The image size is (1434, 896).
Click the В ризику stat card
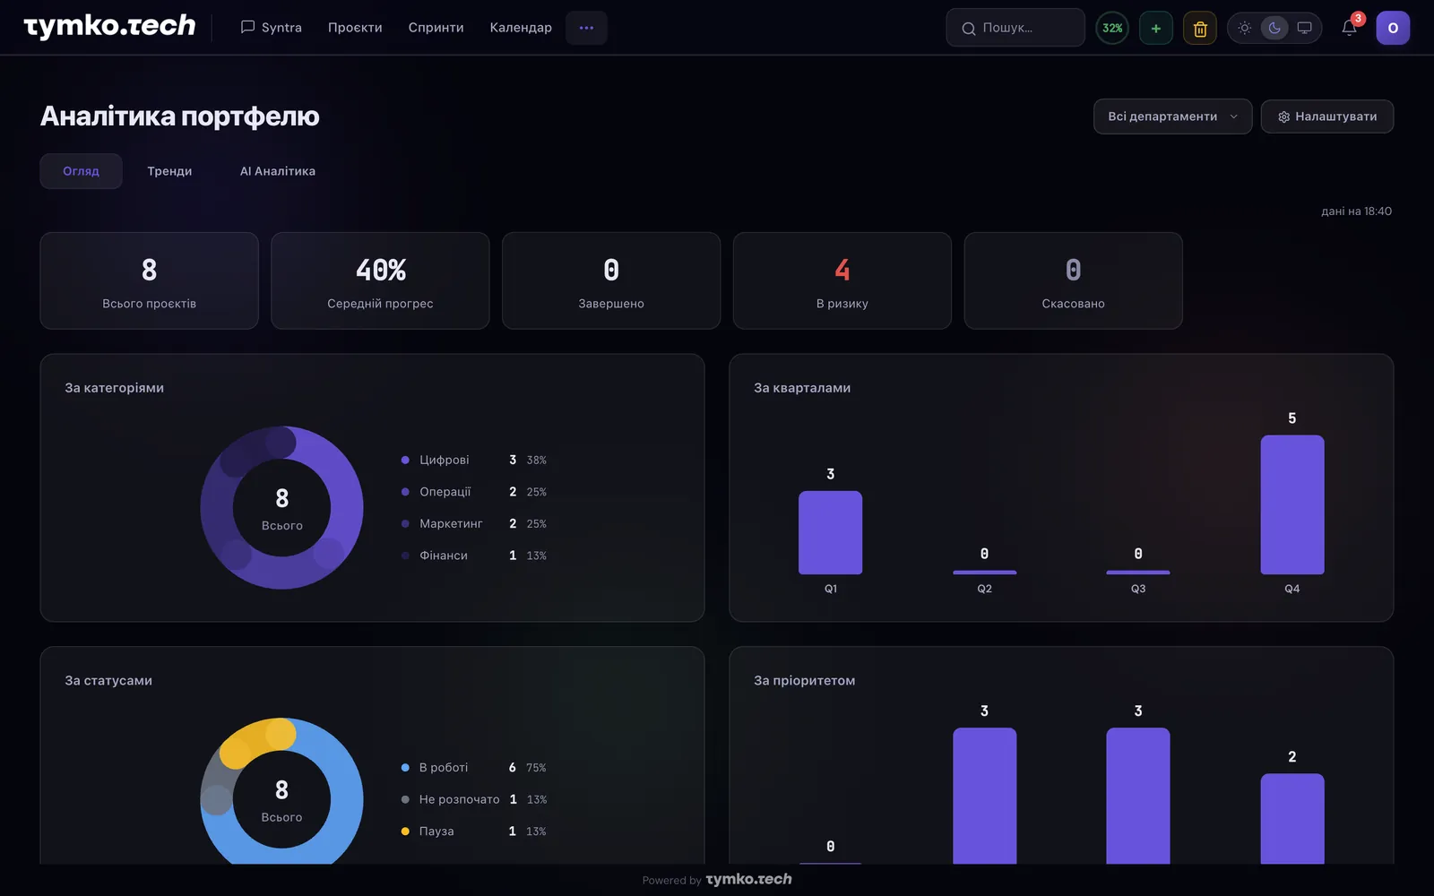842,280
